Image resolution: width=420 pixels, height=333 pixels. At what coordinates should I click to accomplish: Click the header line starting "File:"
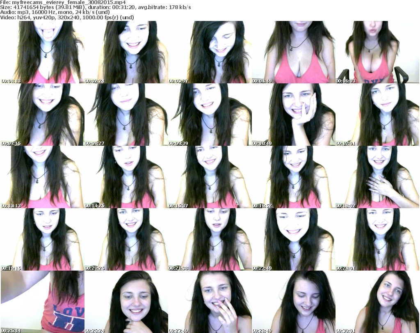63,2
